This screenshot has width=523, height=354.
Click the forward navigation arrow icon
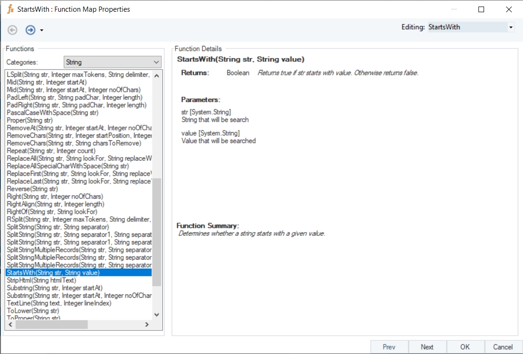pos(30,30)
